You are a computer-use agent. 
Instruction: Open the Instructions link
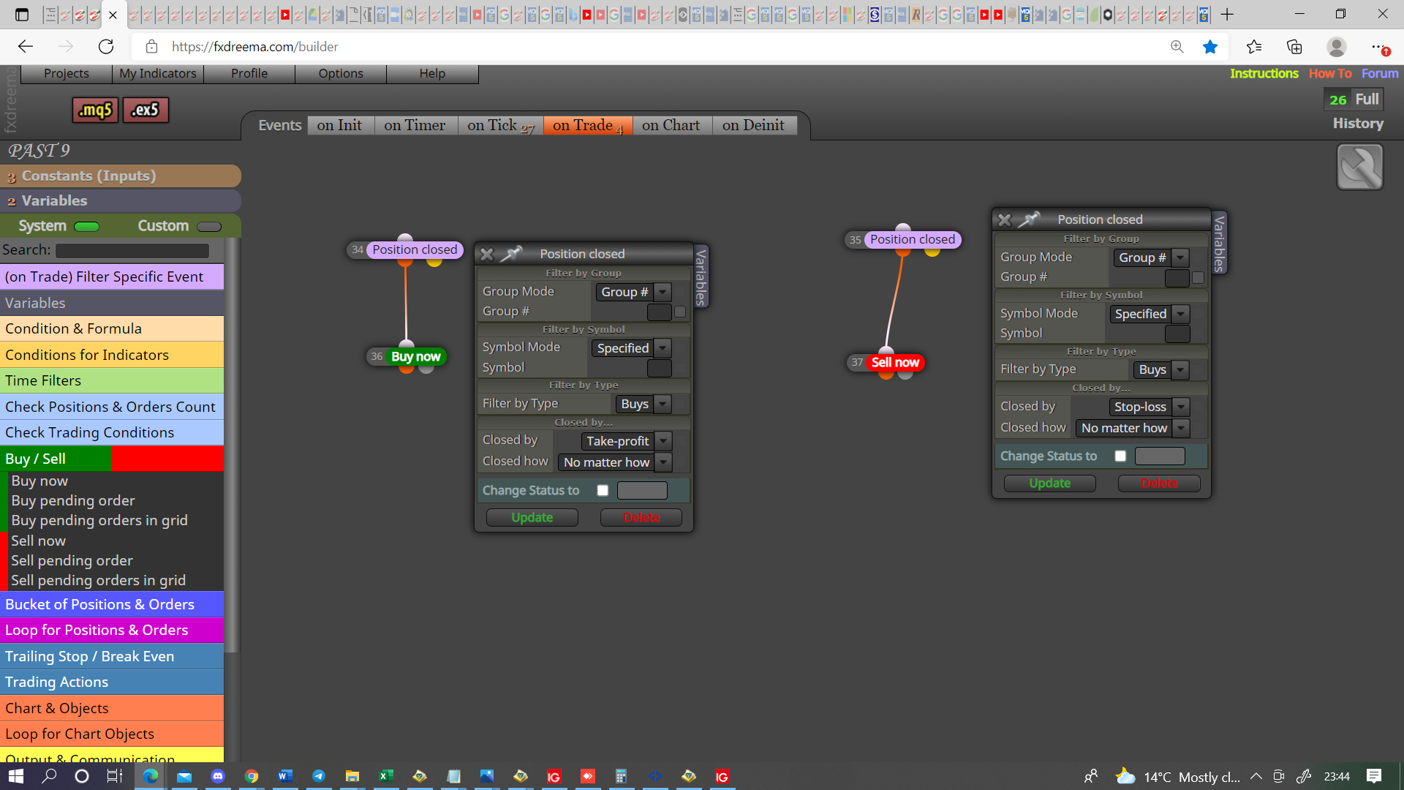point(1264,73)
